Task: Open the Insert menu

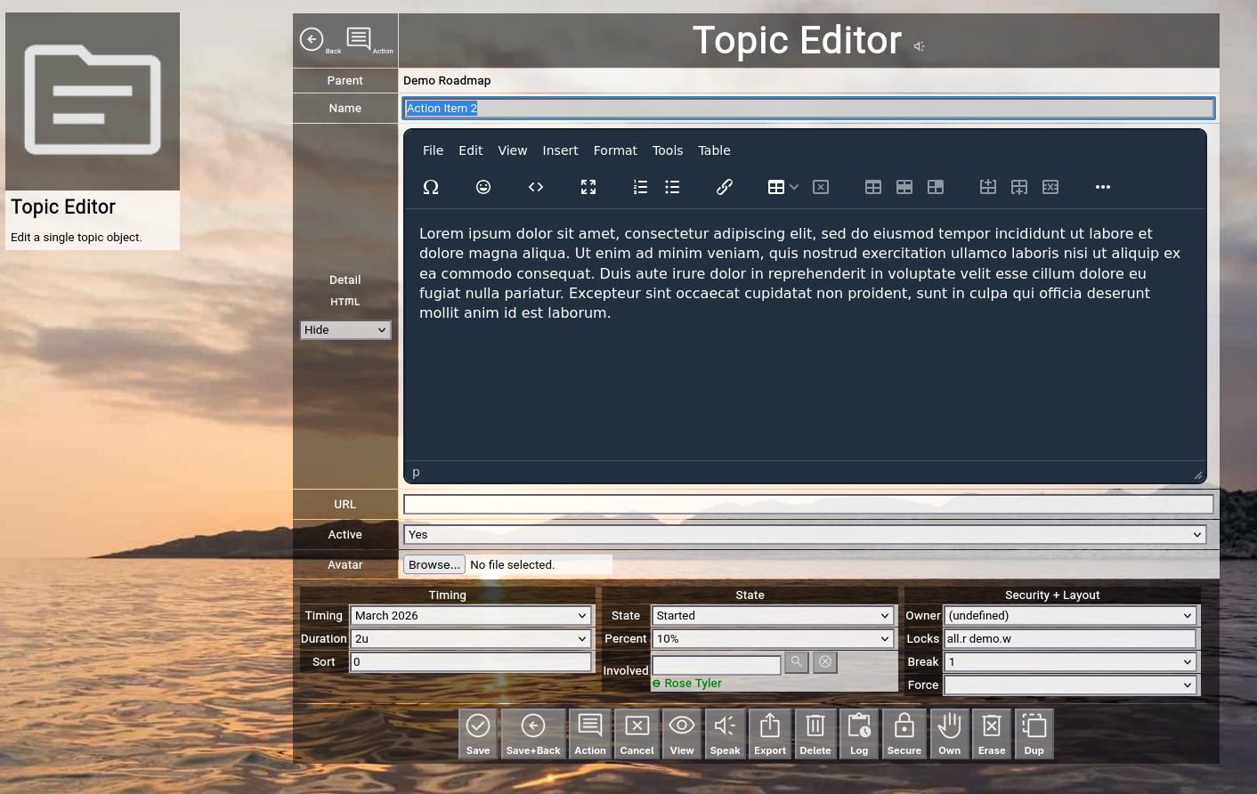Action: click(x=560, y=150)
